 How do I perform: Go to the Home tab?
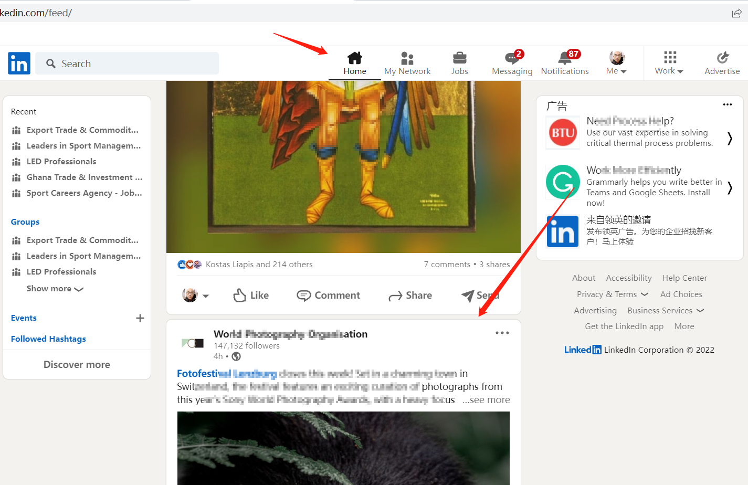pyautogui.click(x=355, y=63)
